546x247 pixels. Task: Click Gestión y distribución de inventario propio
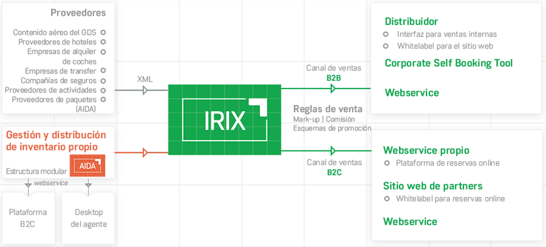pyautogui.click(x=56, y=140)
